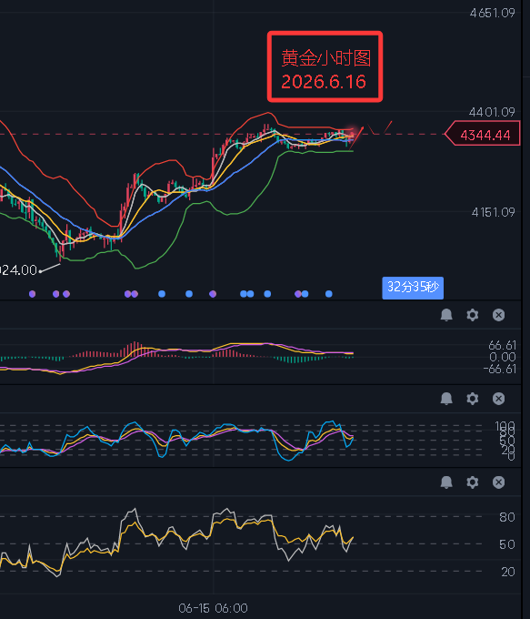Click the 06-15 06:00 time axis label
The width and height of the screenshot is (530, 619).
coord(213,608)
